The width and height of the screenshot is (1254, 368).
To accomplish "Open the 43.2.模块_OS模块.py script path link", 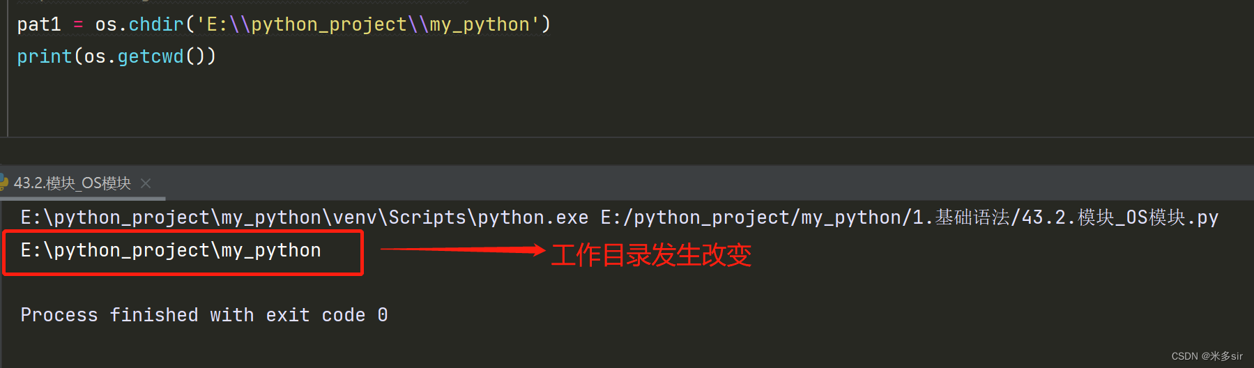I will 909,218.
